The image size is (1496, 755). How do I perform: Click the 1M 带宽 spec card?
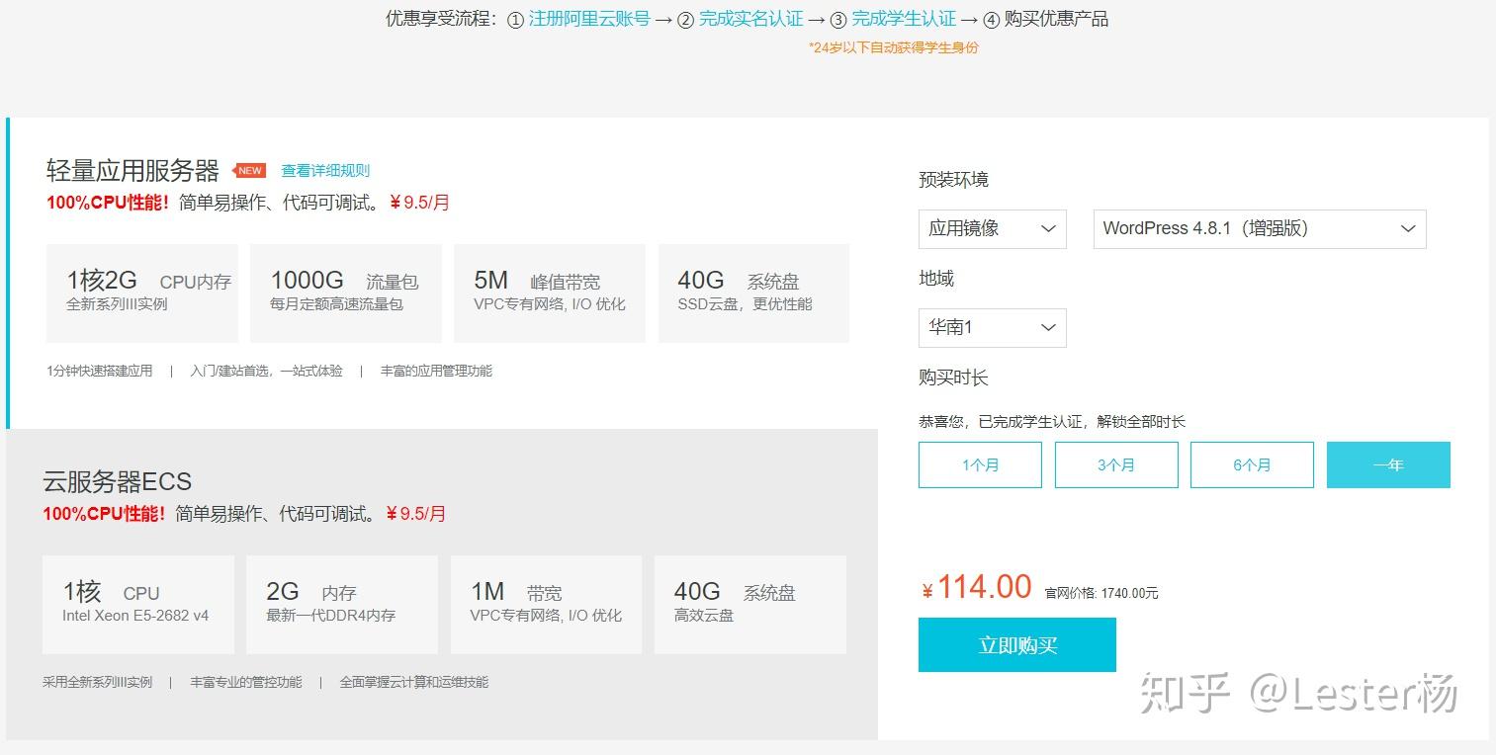pyautogui.click(x=546, y=605)
